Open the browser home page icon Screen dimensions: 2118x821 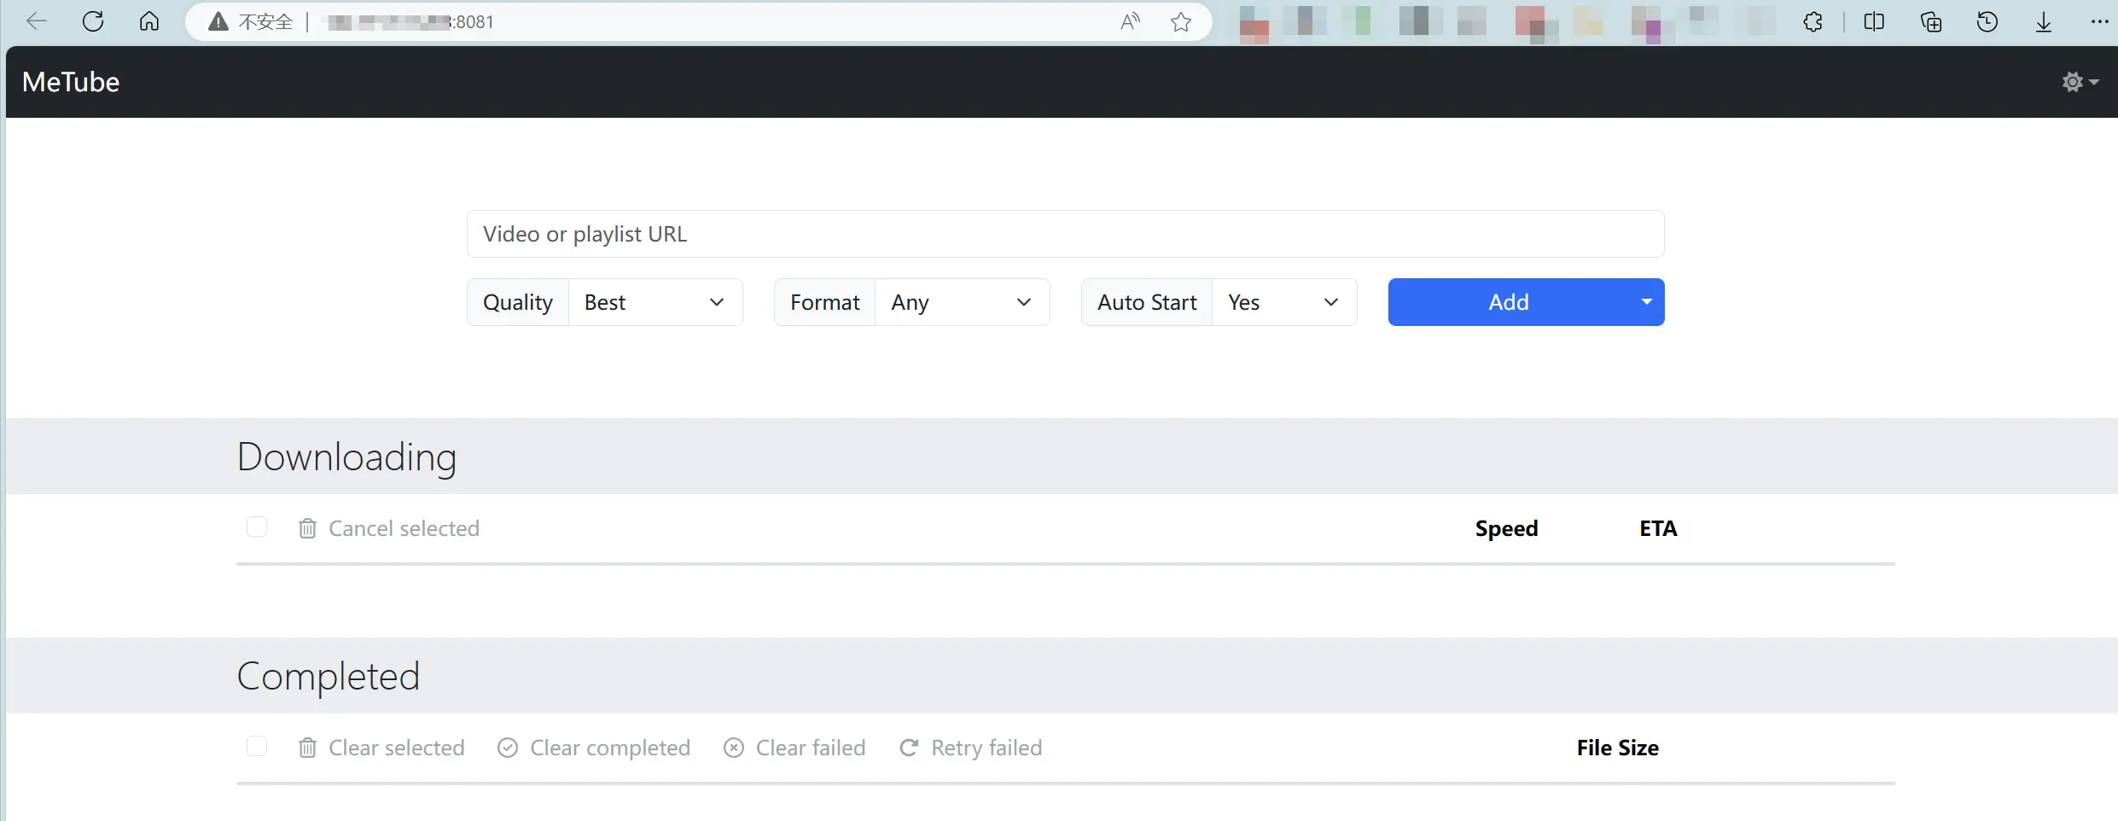point(149,21)
